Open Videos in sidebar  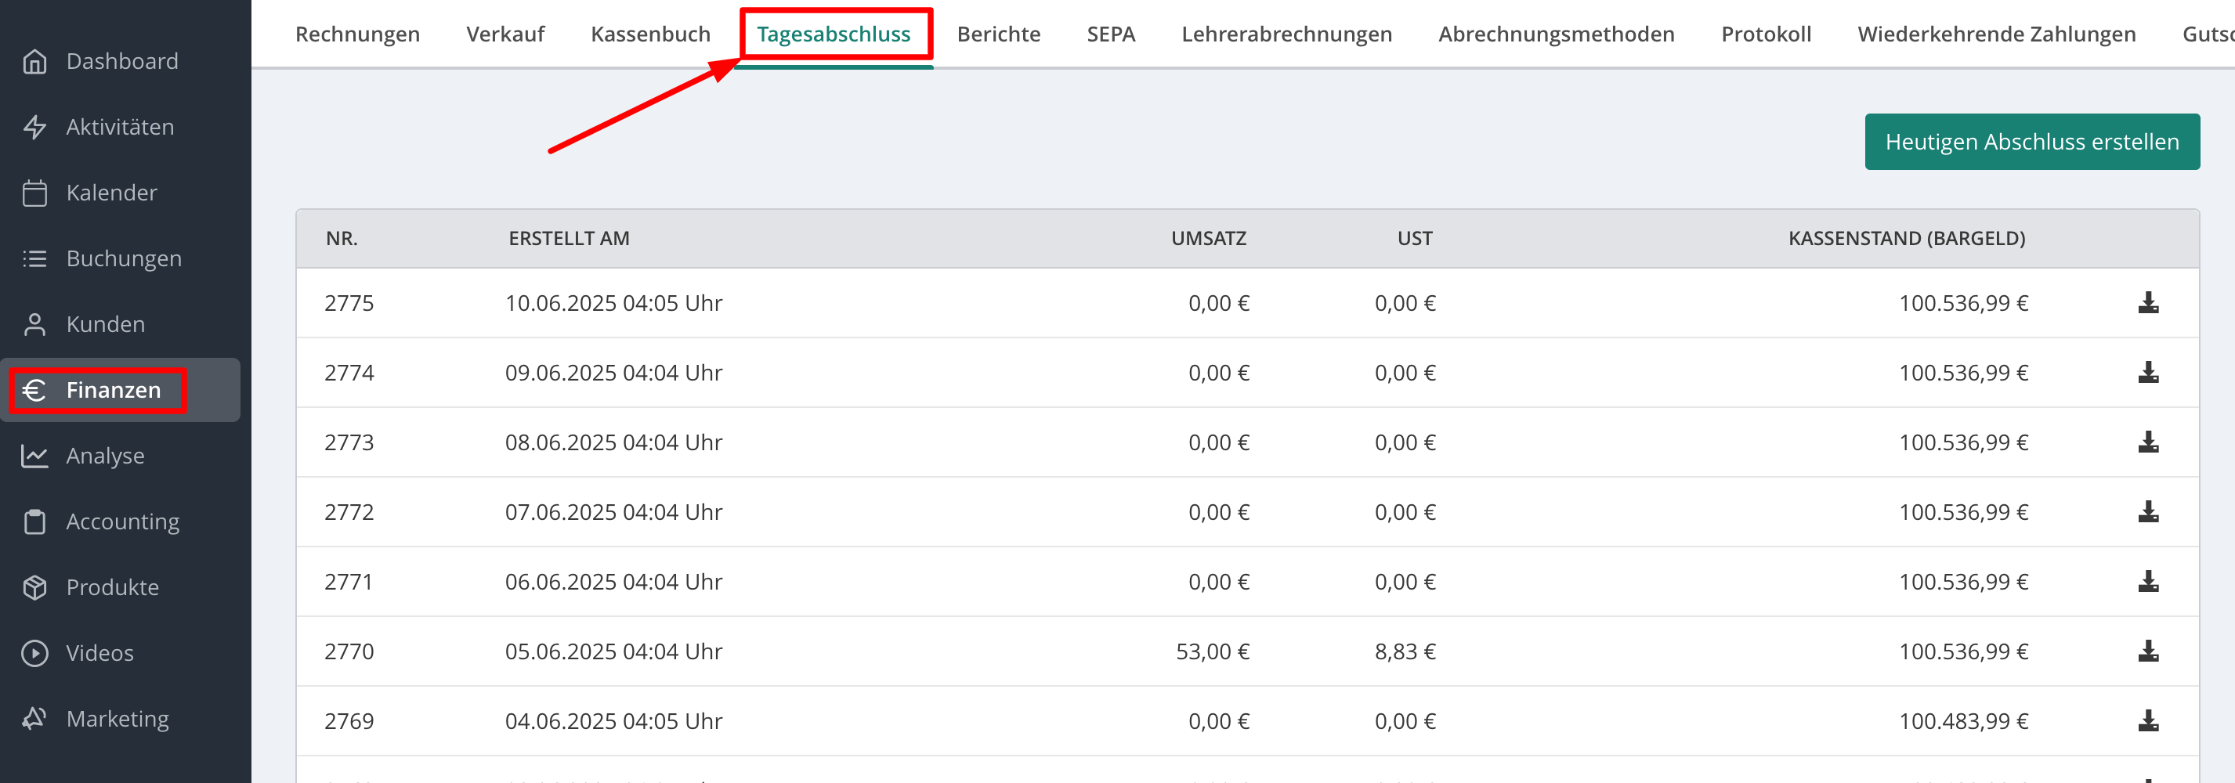[x=99, y=653]
